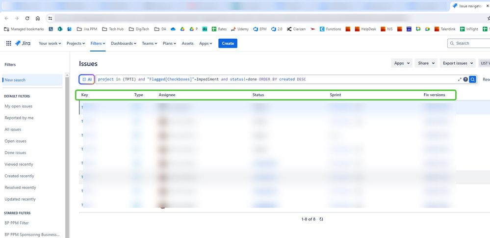Click the browser forward arrow
The height and width of the screenshot is (238, 490).
[x=17, y=19]
